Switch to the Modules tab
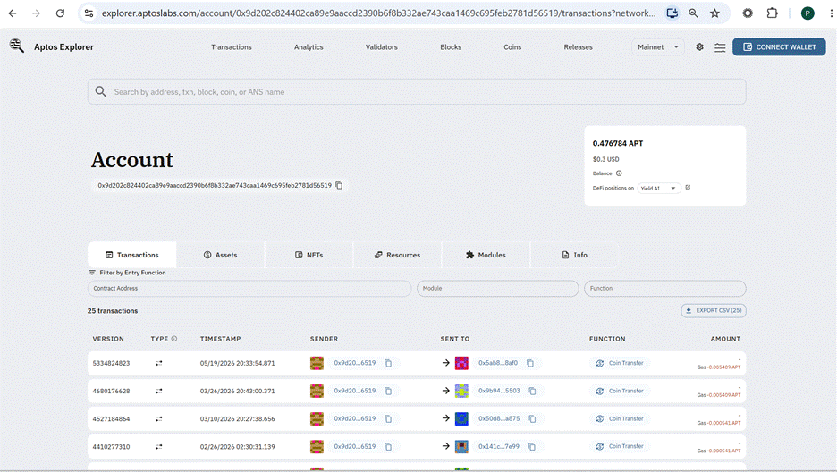The width and height of the screenshot is (837, 472). pyautogui.click(x=486, y=255)
